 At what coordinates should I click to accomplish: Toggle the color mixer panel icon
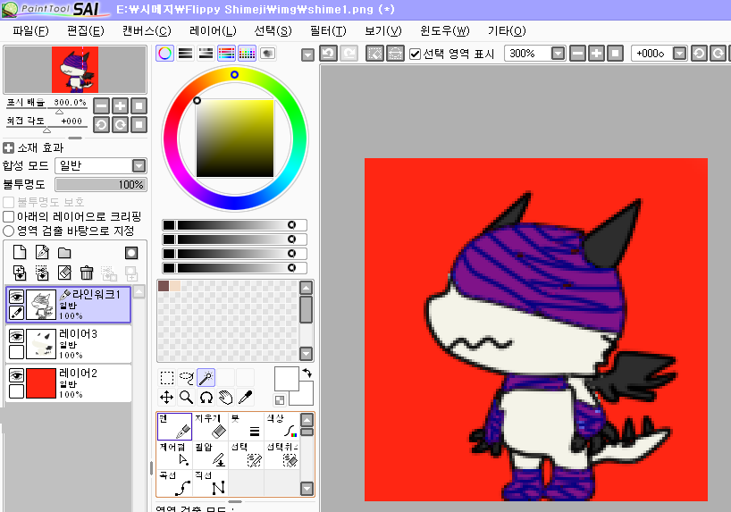point(226,53)
